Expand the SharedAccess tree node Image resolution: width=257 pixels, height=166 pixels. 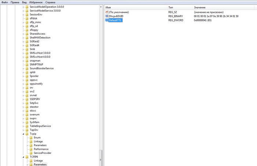coord(23,34)
